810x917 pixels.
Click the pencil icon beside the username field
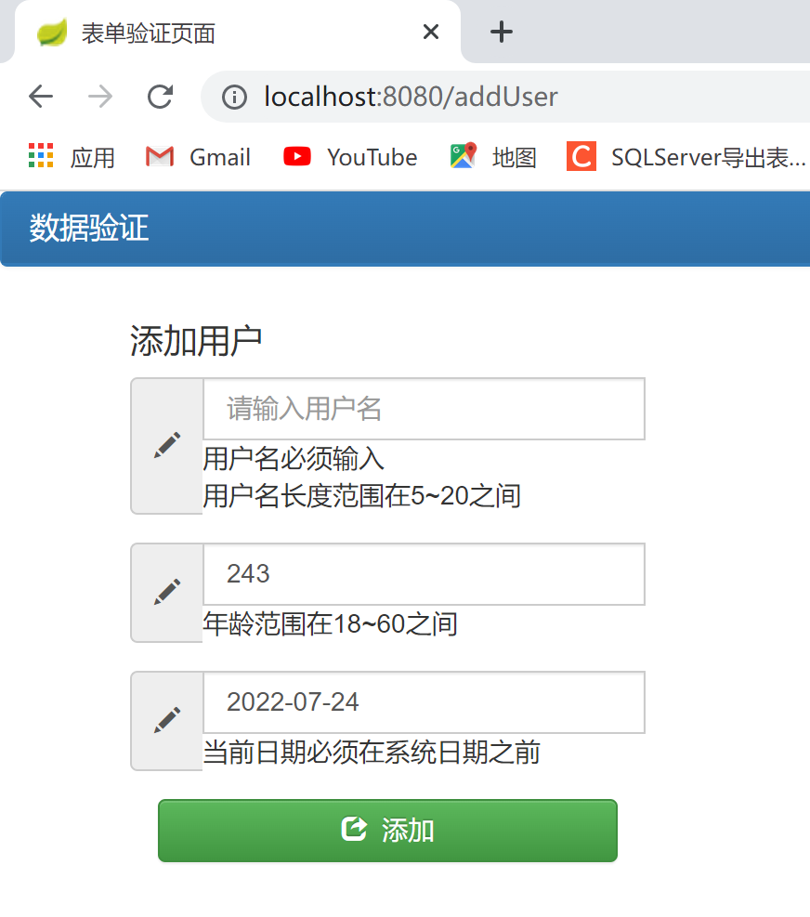166,446
